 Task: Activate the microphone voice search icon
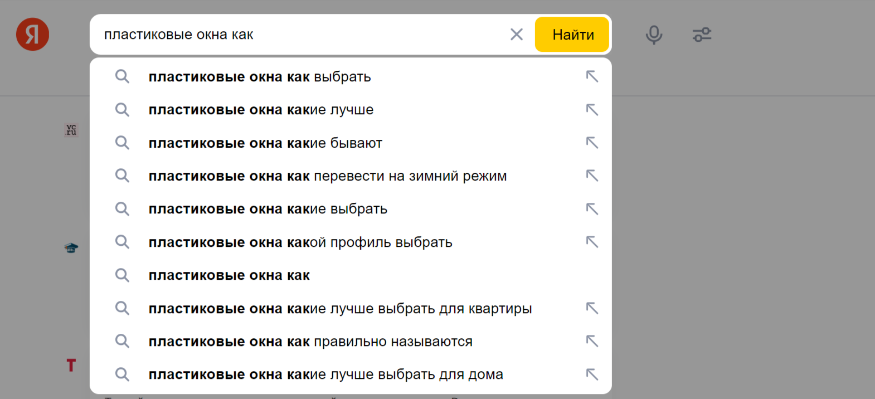(653, 34)
